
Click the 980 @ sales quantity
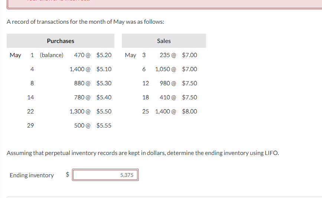[168, 83]
